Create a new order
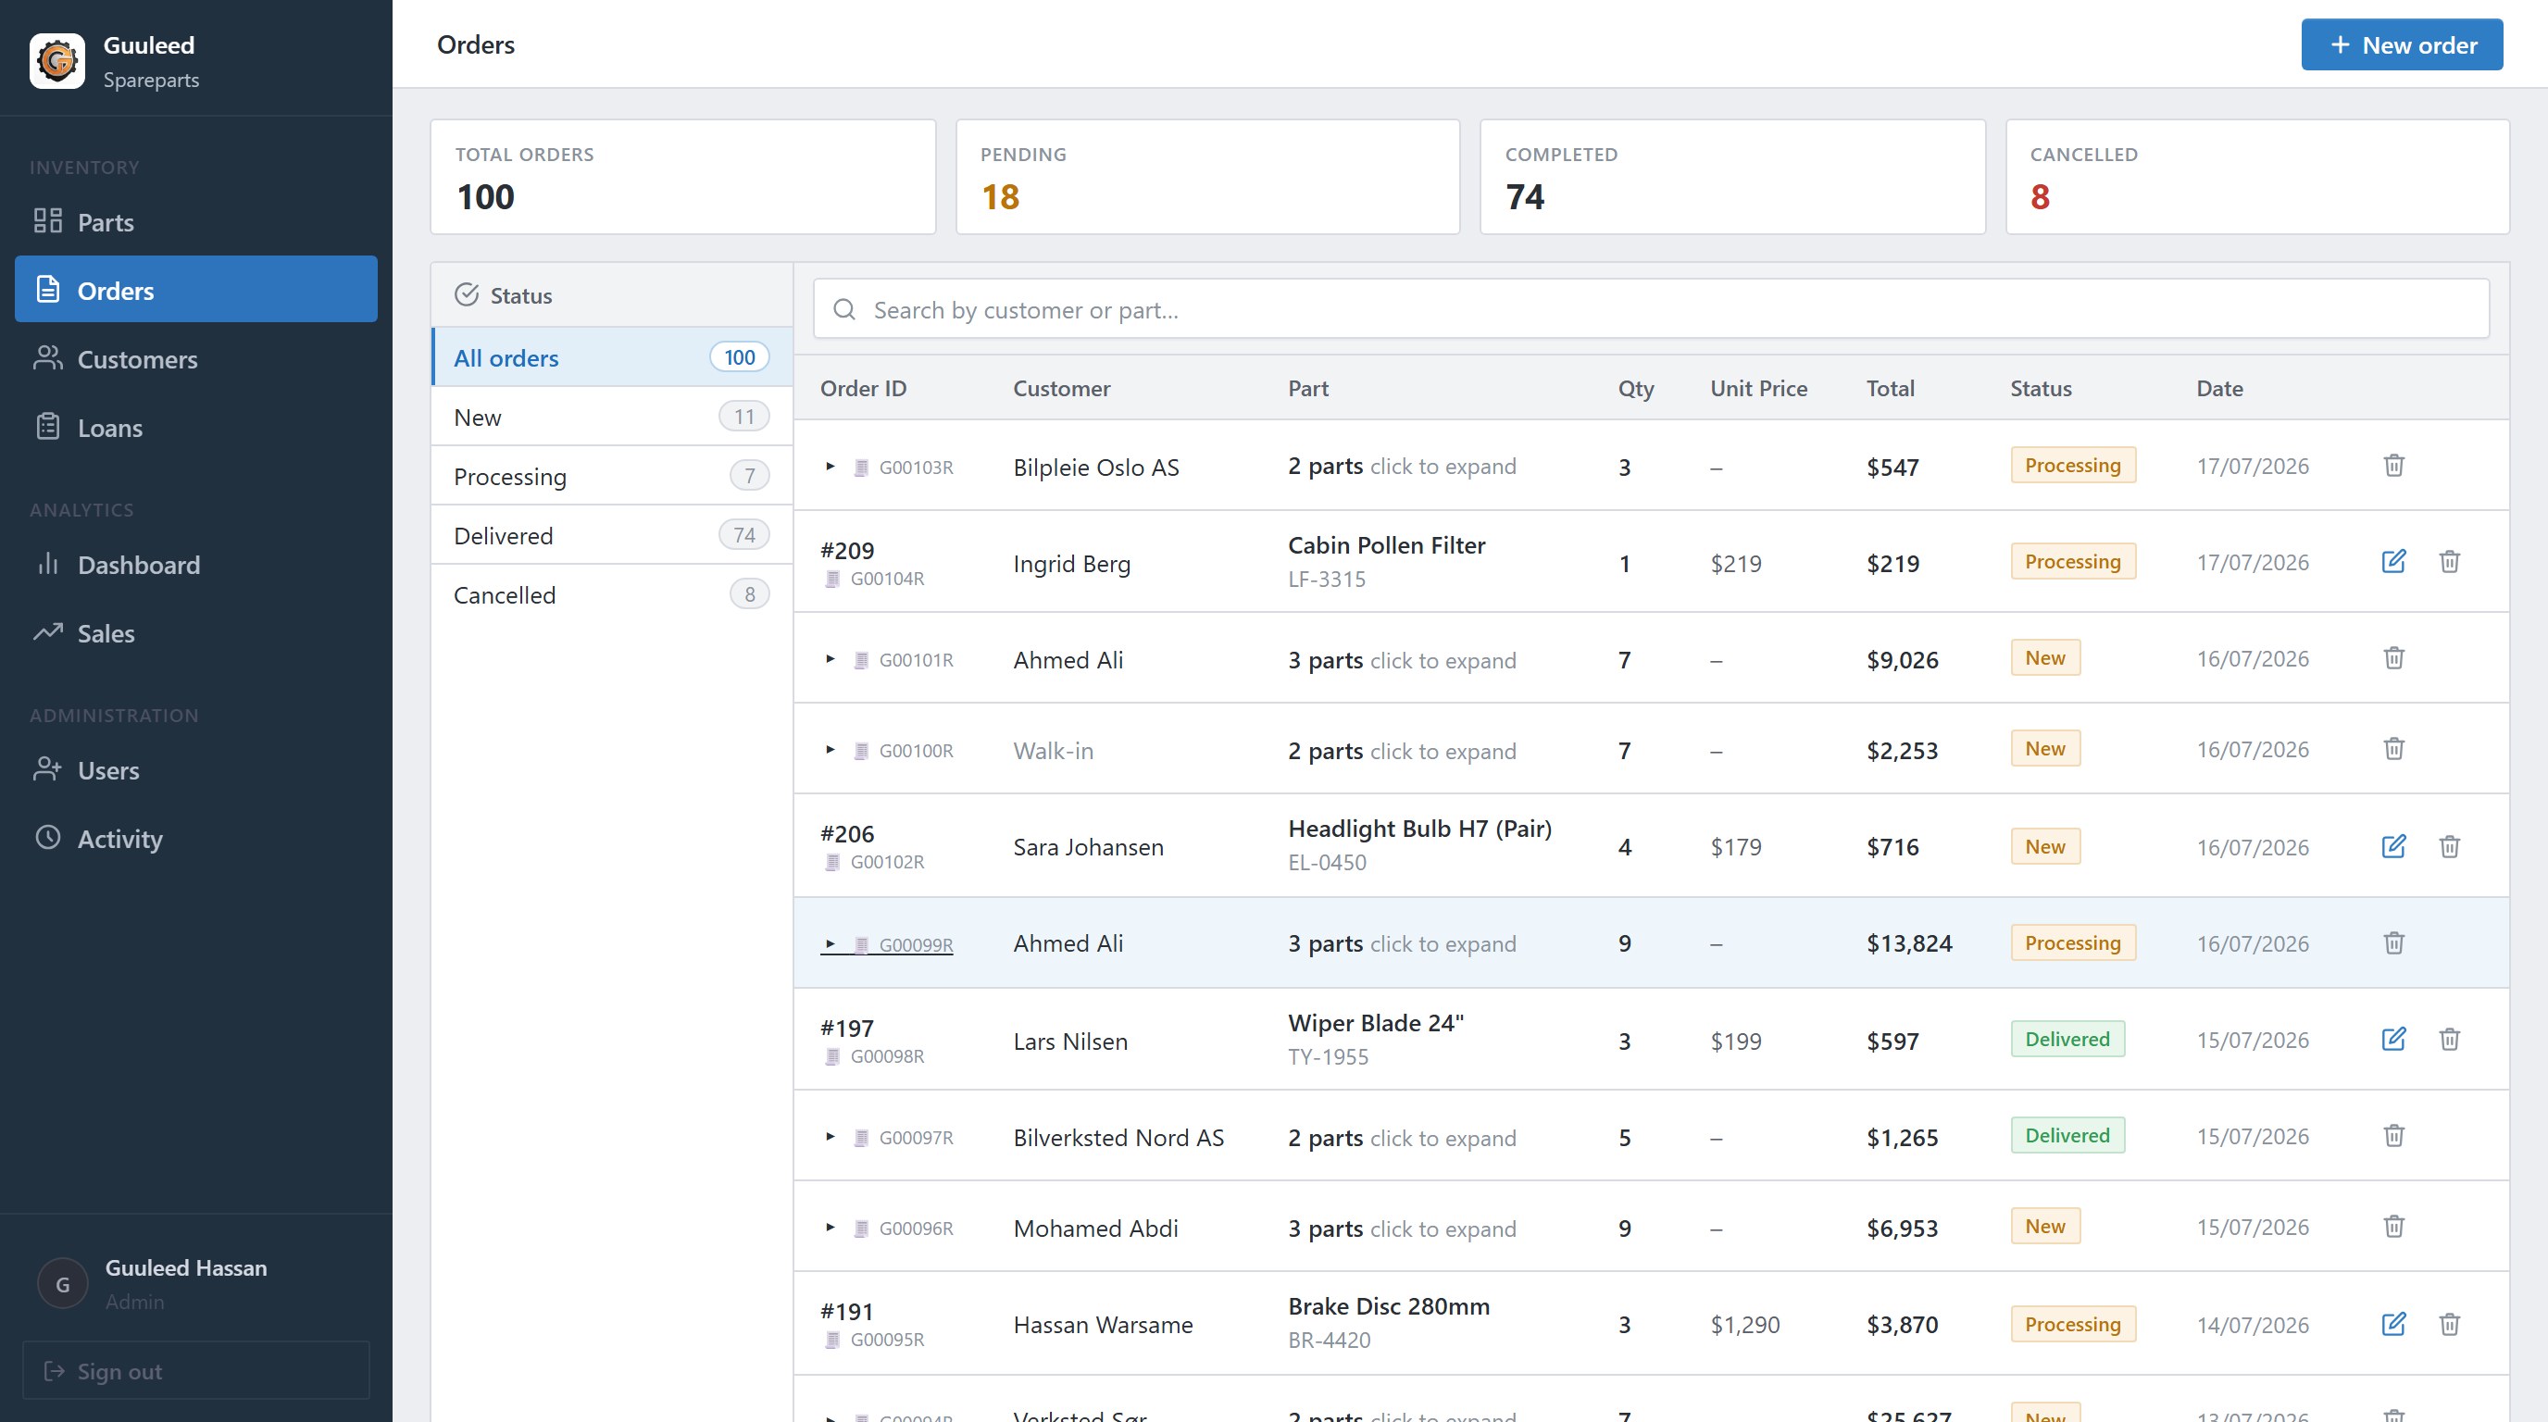The width and height of the screenshot is (2548, 1422). coord(2402,44)
